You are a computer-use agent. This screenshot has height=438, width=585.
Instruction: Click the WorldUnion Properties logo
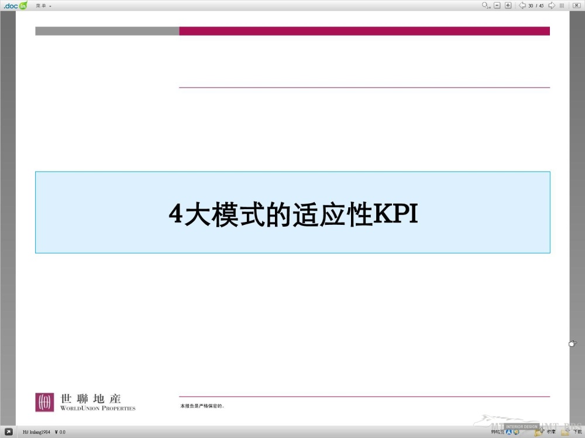point(85,402)
